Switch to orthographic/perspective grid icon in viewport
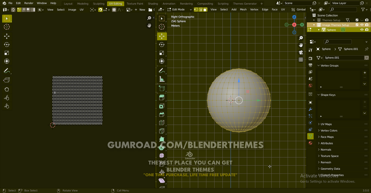Image resolution: width=371 pixels, height=193 pixels. pos(301,60)
